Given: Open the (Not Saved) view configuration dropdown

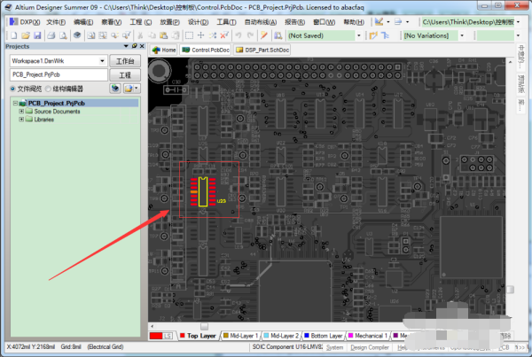Looking at the screenshot, I should [359, 35].
